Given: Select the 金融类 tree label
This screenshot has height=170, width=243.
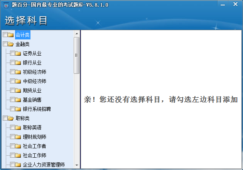Looking at the screenshot, I should click(x=23, y=44).
